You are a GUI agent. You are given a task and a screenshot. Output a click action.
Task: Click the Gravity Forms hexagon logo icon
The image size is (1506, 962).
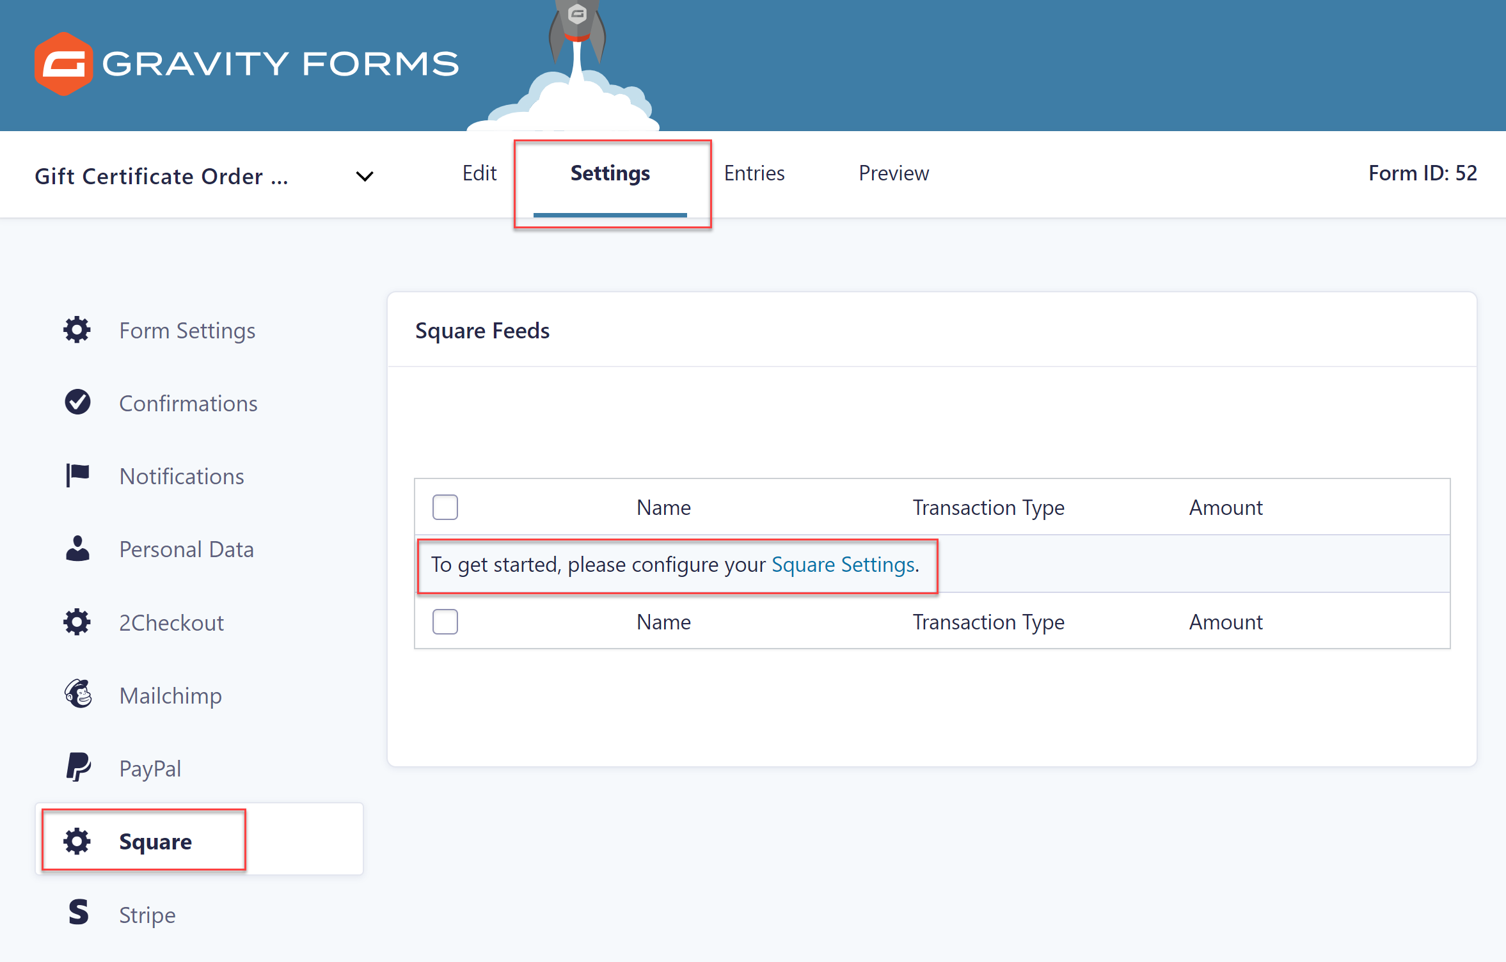click(63, 64)
